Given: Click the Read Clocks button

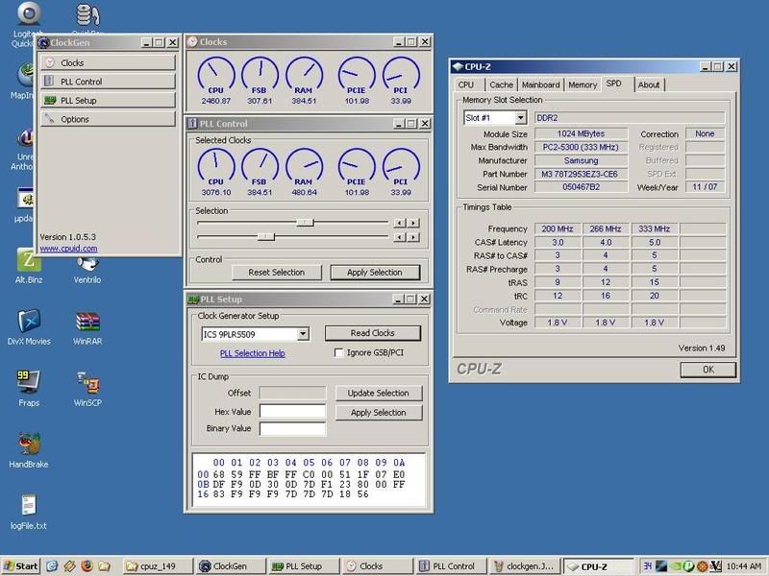Looking at the screenshot, I should 373,333.
